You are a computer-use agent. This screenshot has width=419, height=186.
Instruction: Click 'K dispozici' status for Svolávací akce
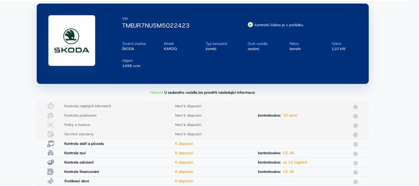pyautogui.click(x=184, y=181)
